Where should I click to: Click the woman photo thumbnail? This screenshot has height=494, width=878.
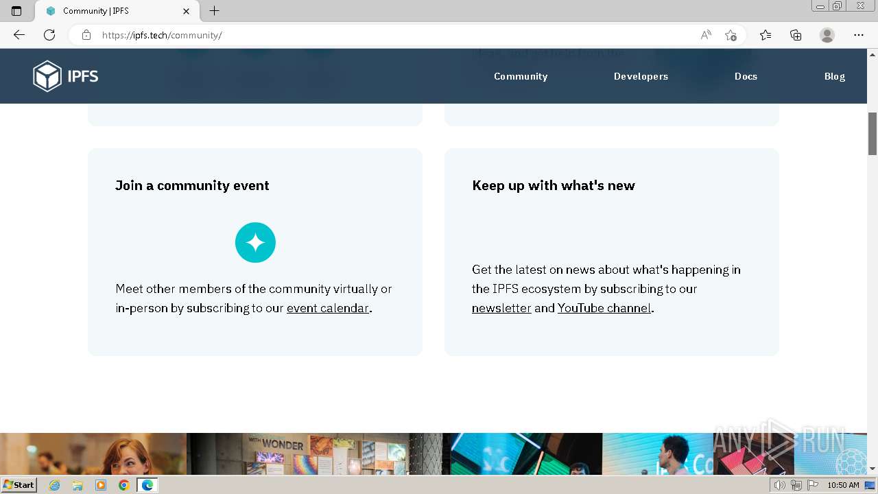coord(93,454)
